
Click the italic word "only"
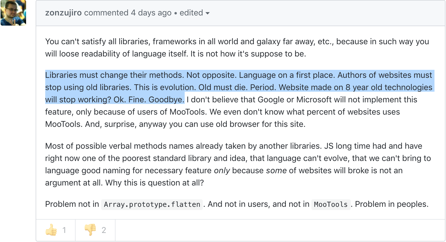[222, 171]
